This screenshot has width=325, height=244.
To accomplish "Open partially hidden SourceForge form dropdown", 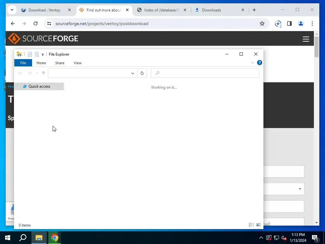I will (x=284, y=189).
